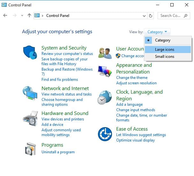The height and width of the screenshot is (176, 194).
Task: Click Change the theme
Action: click(132, 78)
